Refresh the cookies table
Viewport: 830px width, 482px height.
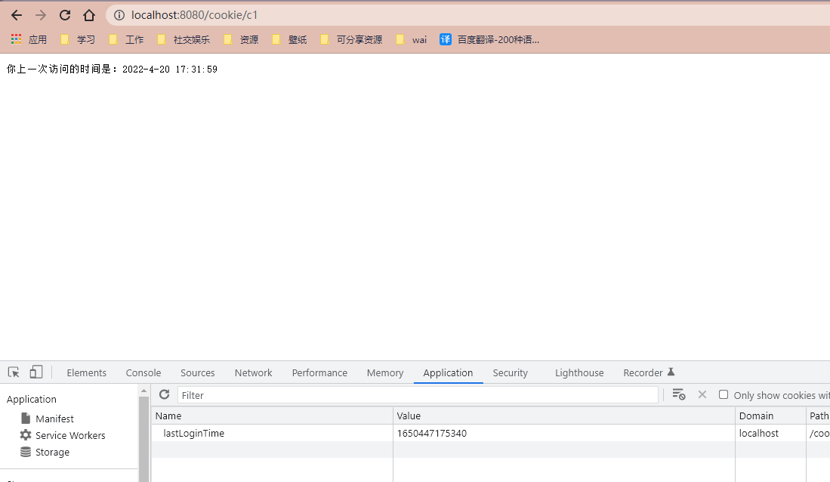pyautogui.click(x=164, y=394)
